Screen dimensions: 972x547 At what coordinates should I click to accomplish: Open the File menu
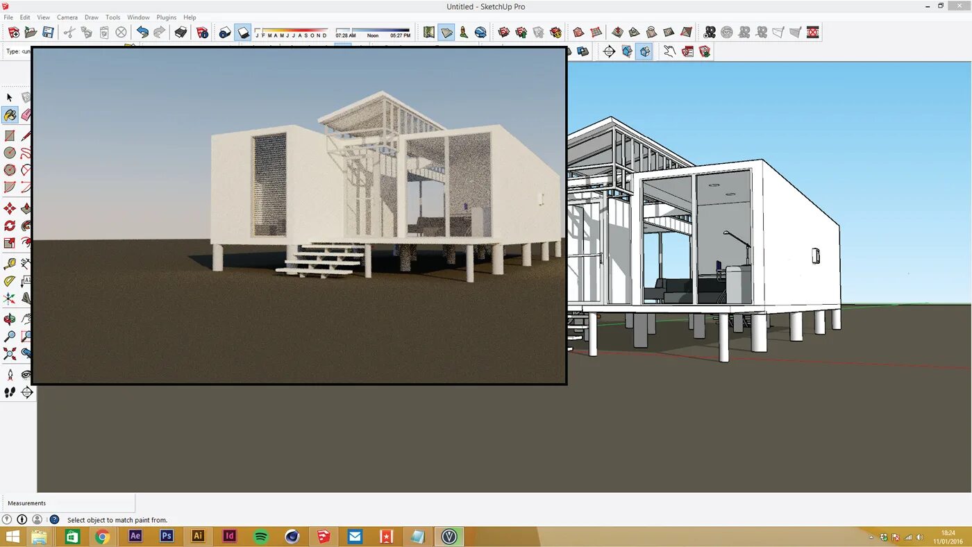click(8, 17)
